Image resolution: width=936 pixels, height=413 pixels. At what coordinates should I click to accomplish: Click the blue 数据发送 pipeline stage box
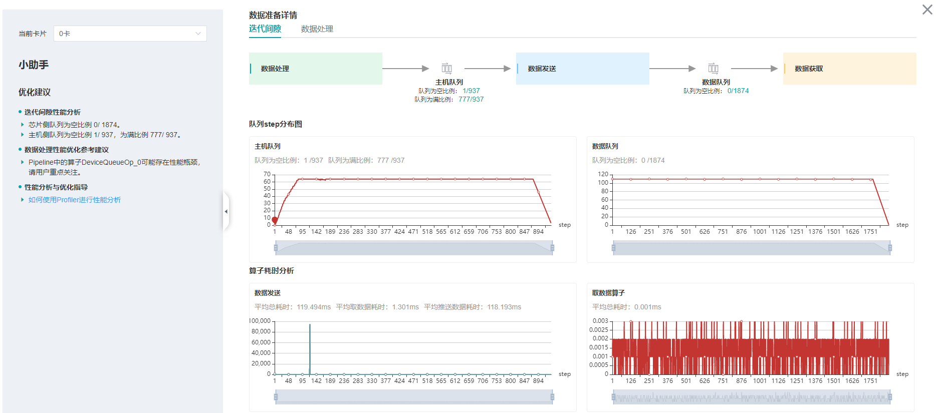click(582, 69)
